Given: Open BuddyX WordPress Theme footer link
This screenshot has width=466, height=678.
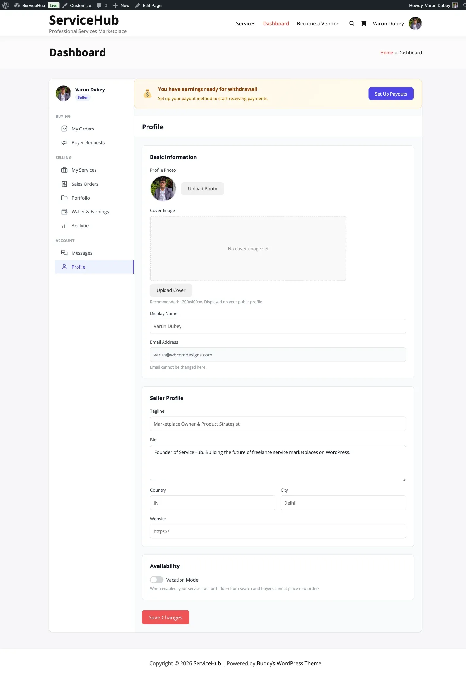Looking at the screenshot, I should [x=289, y=663].
